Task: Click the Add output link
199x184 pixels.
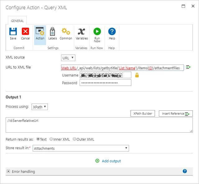Action: [111, 161]
